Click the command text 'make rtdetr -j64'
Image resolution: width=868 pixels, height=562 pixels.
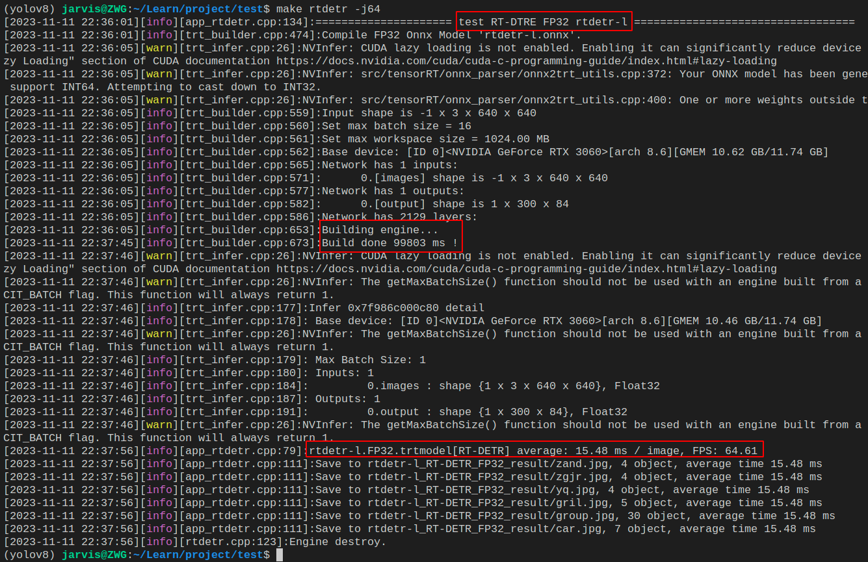coord(328,9)
